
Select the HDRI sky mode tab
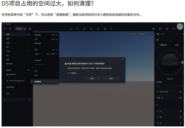click(176, 45)
